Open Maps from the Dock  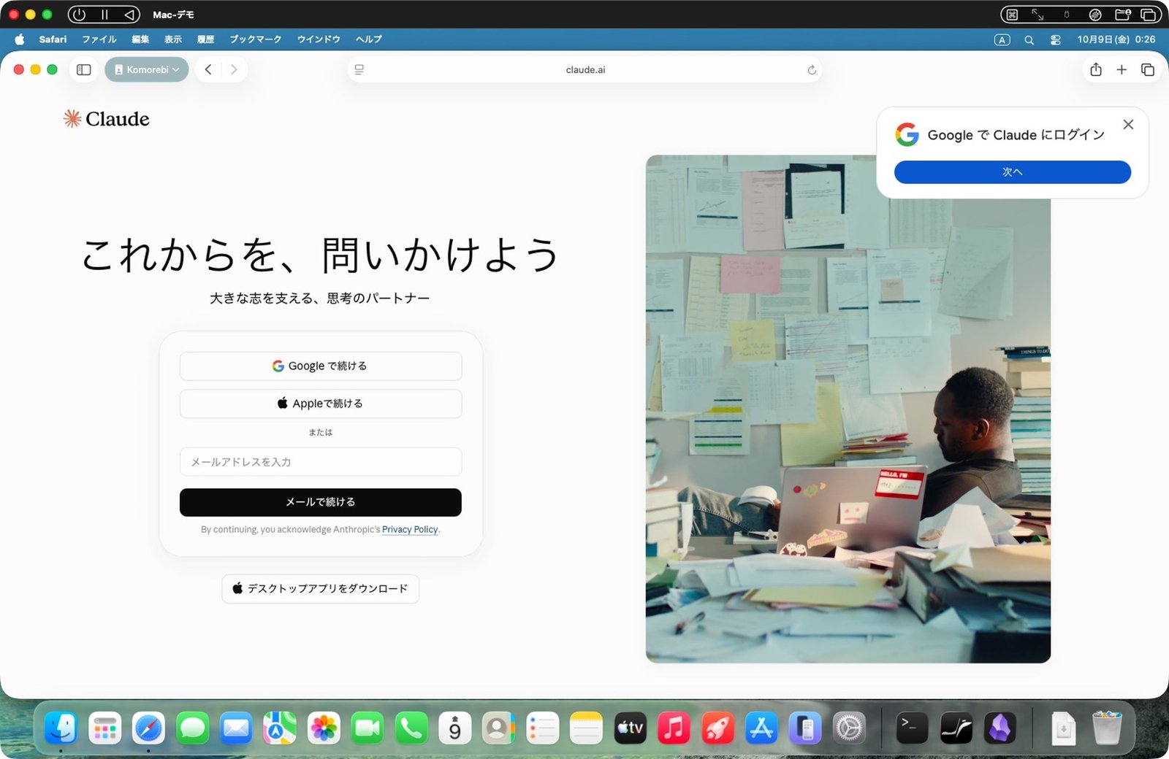click(x=280, y=728)
